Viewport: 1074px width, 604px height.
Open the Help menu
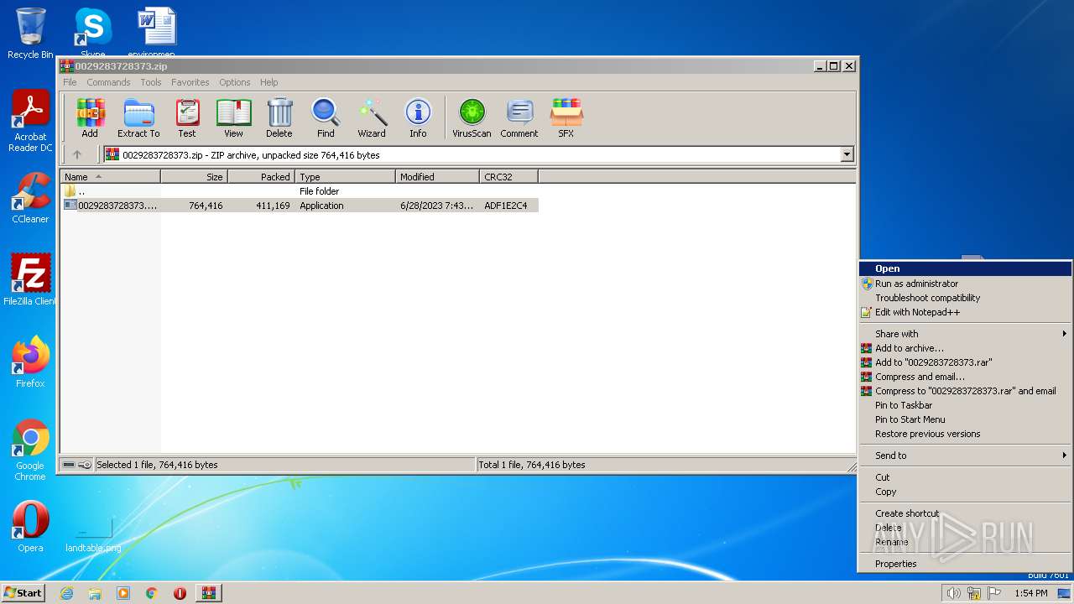[x=268, y=82]
